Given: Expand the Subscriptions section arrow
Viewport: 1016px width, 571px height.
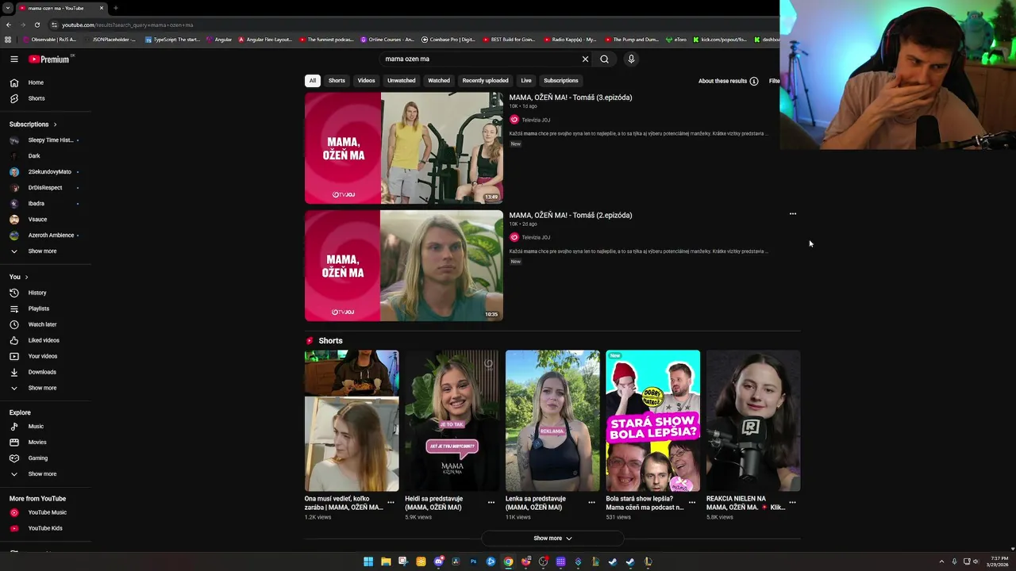Looking at the screenshot, I should tap(55, 125).
